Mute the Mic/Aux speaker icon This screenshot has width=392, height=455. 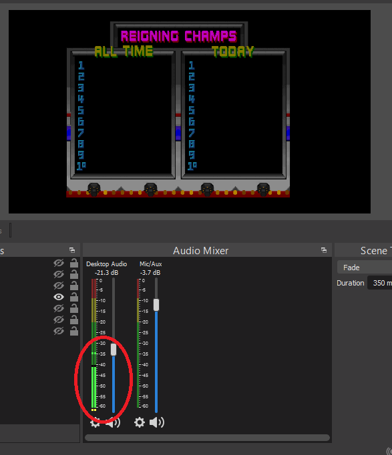pyautogui.click(x=157, y=422)
